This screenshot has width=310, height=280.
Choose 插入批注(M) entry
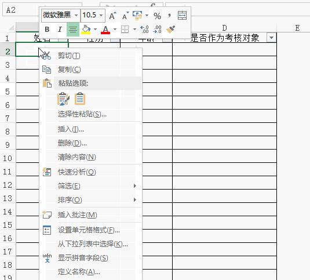coord(91,215)
